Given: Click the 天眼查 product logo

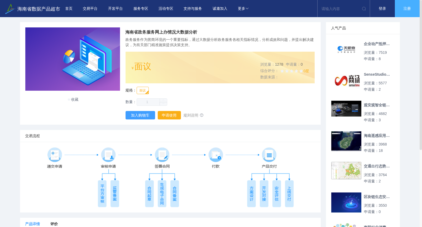Looking at the screenshot, I should pos(346,50).
